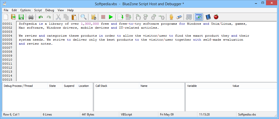Cut selection with scissors icon
This screenshot has width=279, height=119.
58,17
